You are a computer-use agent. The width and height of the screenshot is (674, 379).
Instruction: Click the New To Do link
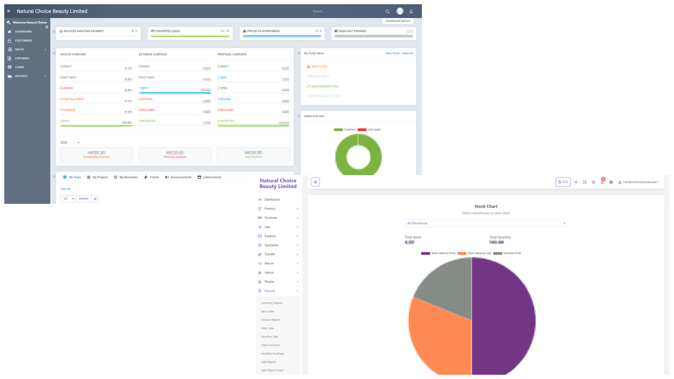[392, 53]
